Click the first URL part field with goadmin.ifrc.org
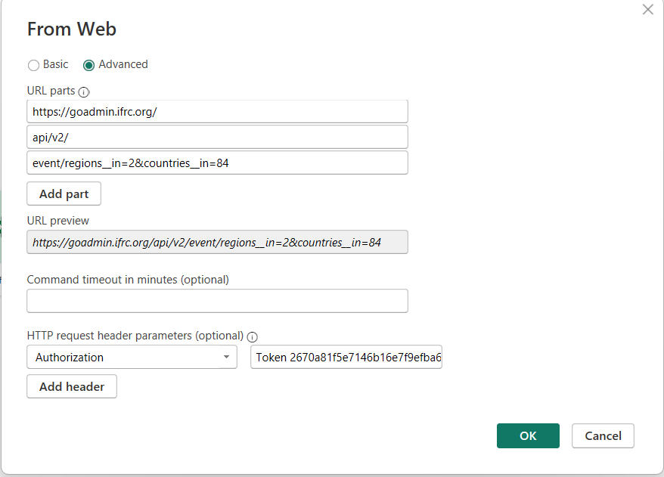 (217, 112)
